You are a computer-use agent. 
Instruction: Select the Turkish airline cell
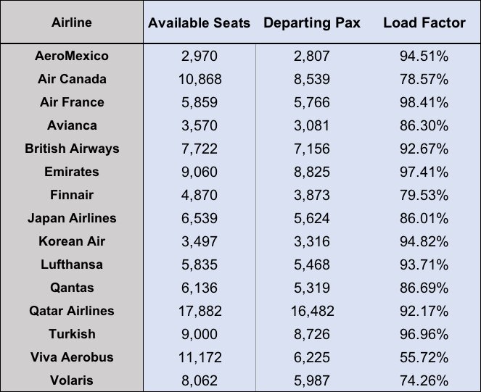72,334
